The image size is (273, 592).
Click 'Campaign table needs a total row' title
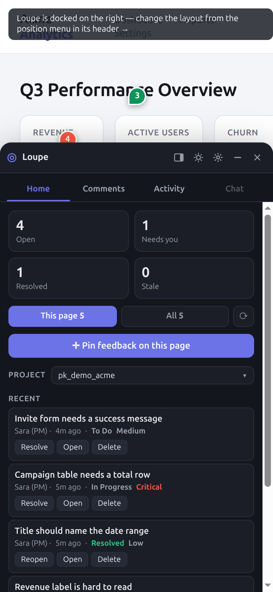pyautogui.click(x=83, y=475)
